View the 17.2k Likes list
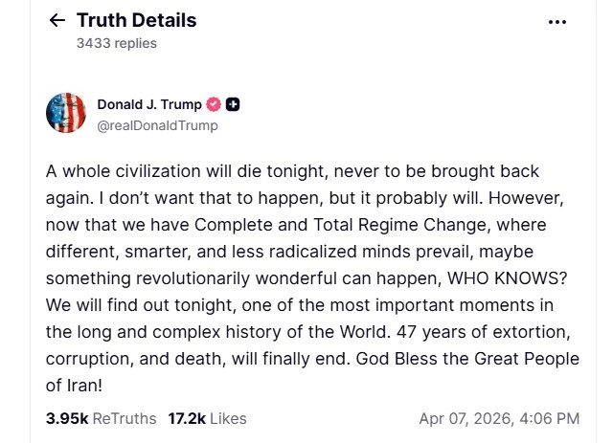 208,418
